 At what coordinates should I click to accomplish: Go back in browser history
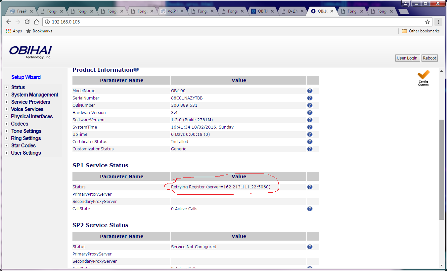(x=9, y=22)
